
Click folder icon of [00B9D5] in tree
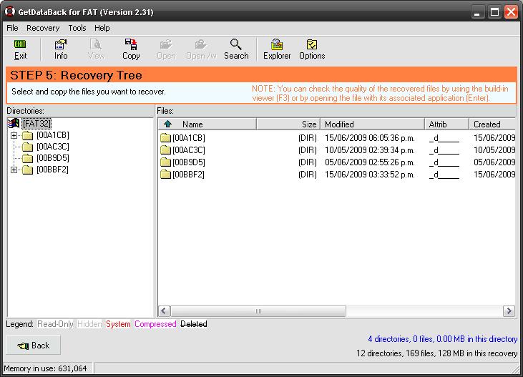[x=28, y=158]
